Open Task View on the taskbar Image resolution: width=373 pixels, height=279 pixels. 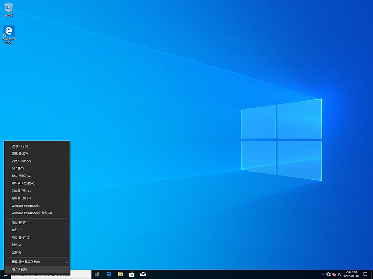[x=97, y=274]
